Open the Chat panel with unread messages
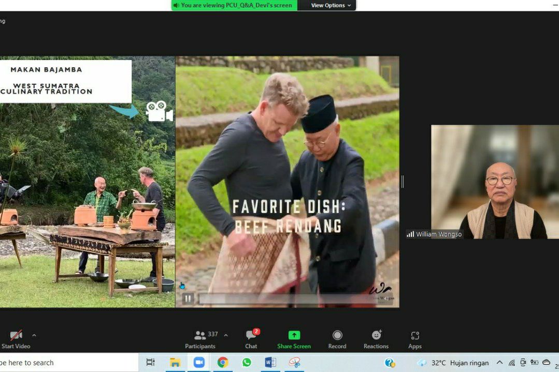Screen dimensions: 559x372 point(251,339)
